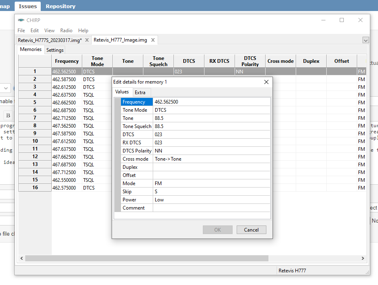This screenshot has height=285, width=378.
Task: Click frequency cell 462.575000
Action: pos(67,188)
